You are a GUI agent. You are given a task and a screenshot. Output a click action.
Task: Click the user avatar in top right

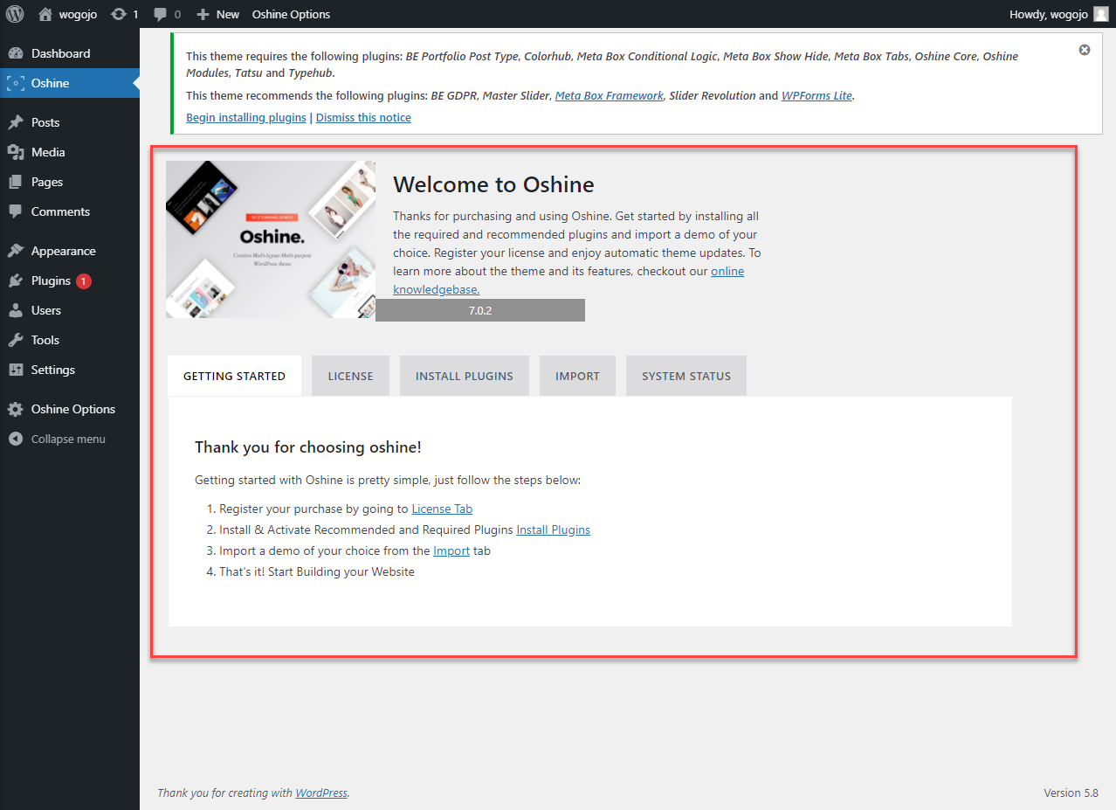pos(1100,14)
